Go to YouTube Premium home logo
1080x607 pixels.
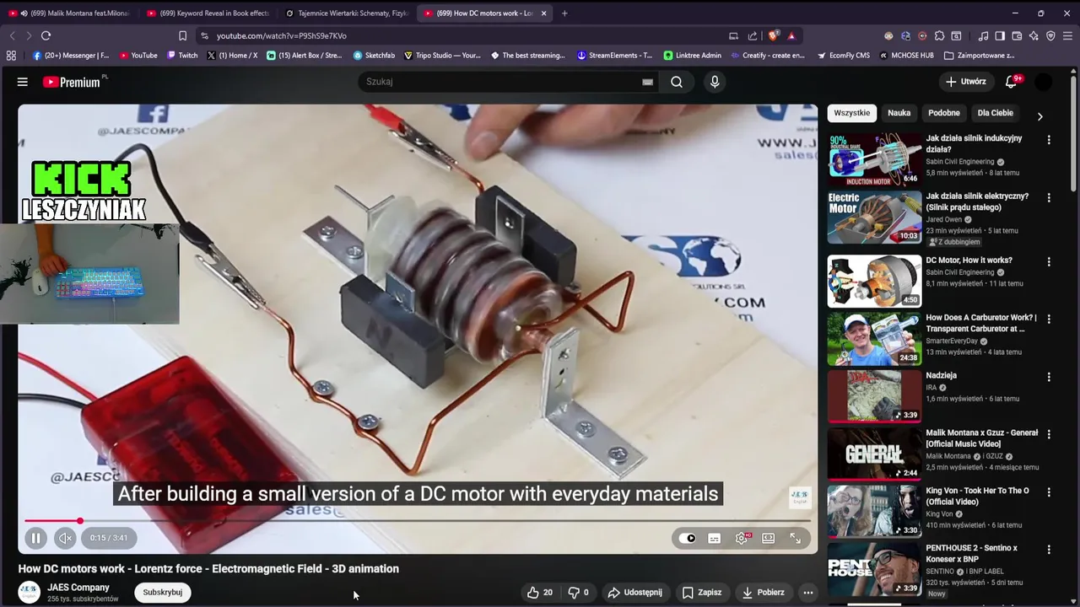(x=72, y=82)
